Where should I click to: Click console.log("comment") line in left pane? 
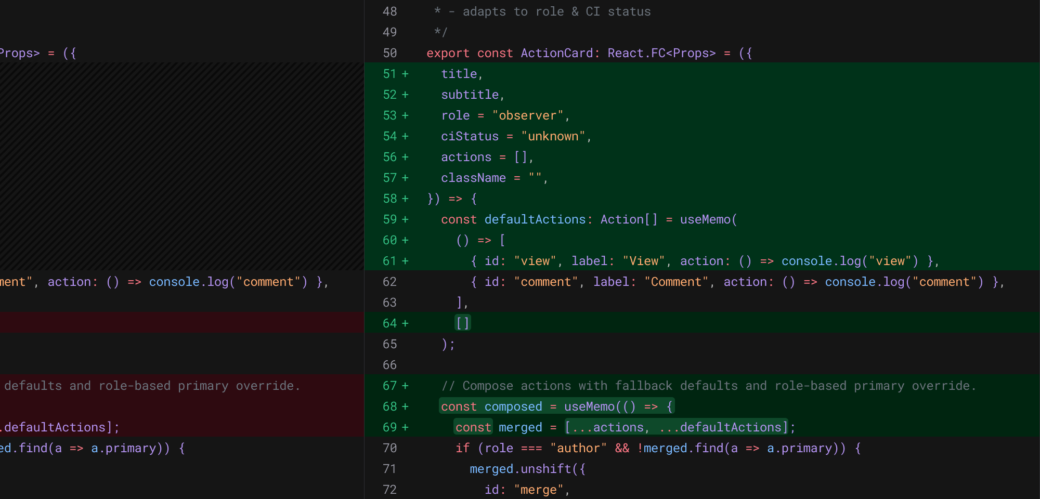[x=164, y=282]
